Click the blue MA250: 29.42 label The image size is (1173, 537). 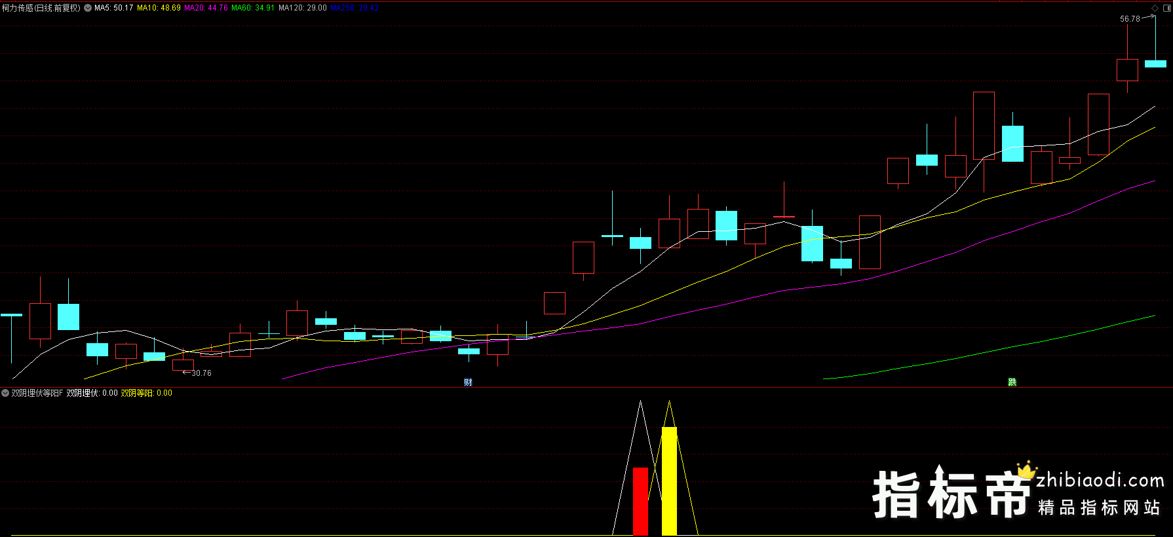click(x=355, y=8)
